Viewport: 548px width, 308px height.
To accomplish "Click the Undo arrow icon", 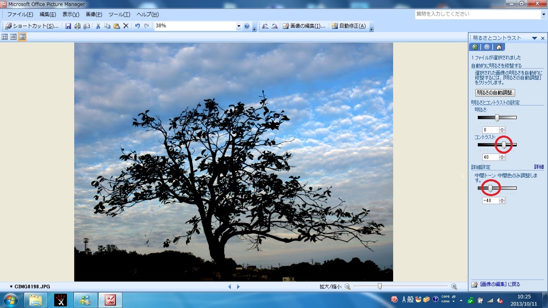I will point(137,26).
